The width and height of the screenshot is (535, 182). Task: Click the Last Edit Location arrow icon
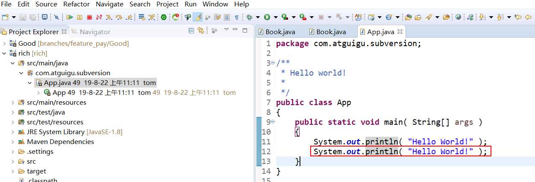(518, 17)
